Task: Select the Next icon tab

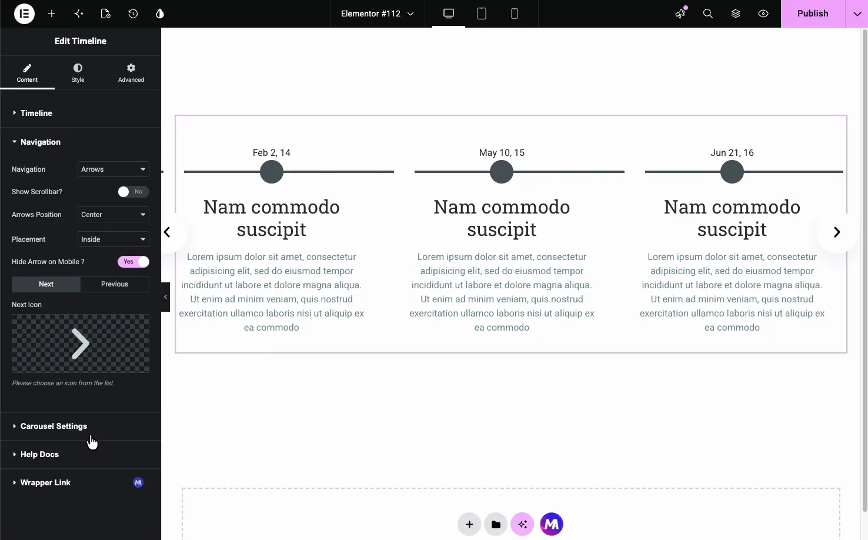Action: [46, 284]
